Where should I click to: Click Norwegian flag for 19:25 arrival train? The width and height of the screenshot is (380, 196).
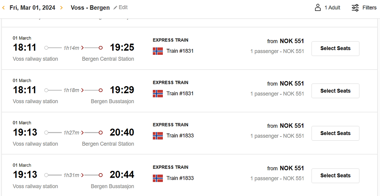(158, 51)
